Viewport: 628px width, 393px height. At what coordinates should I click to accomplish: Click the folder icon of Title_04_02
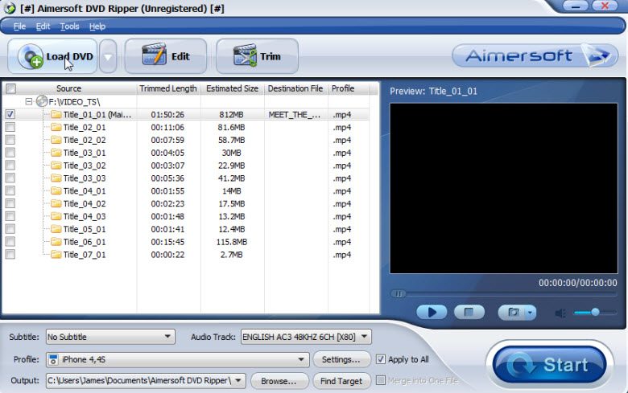point(56,204)
